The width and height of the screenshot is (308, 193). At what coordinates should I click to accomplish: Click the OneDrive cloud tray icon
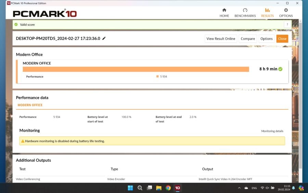246,188
